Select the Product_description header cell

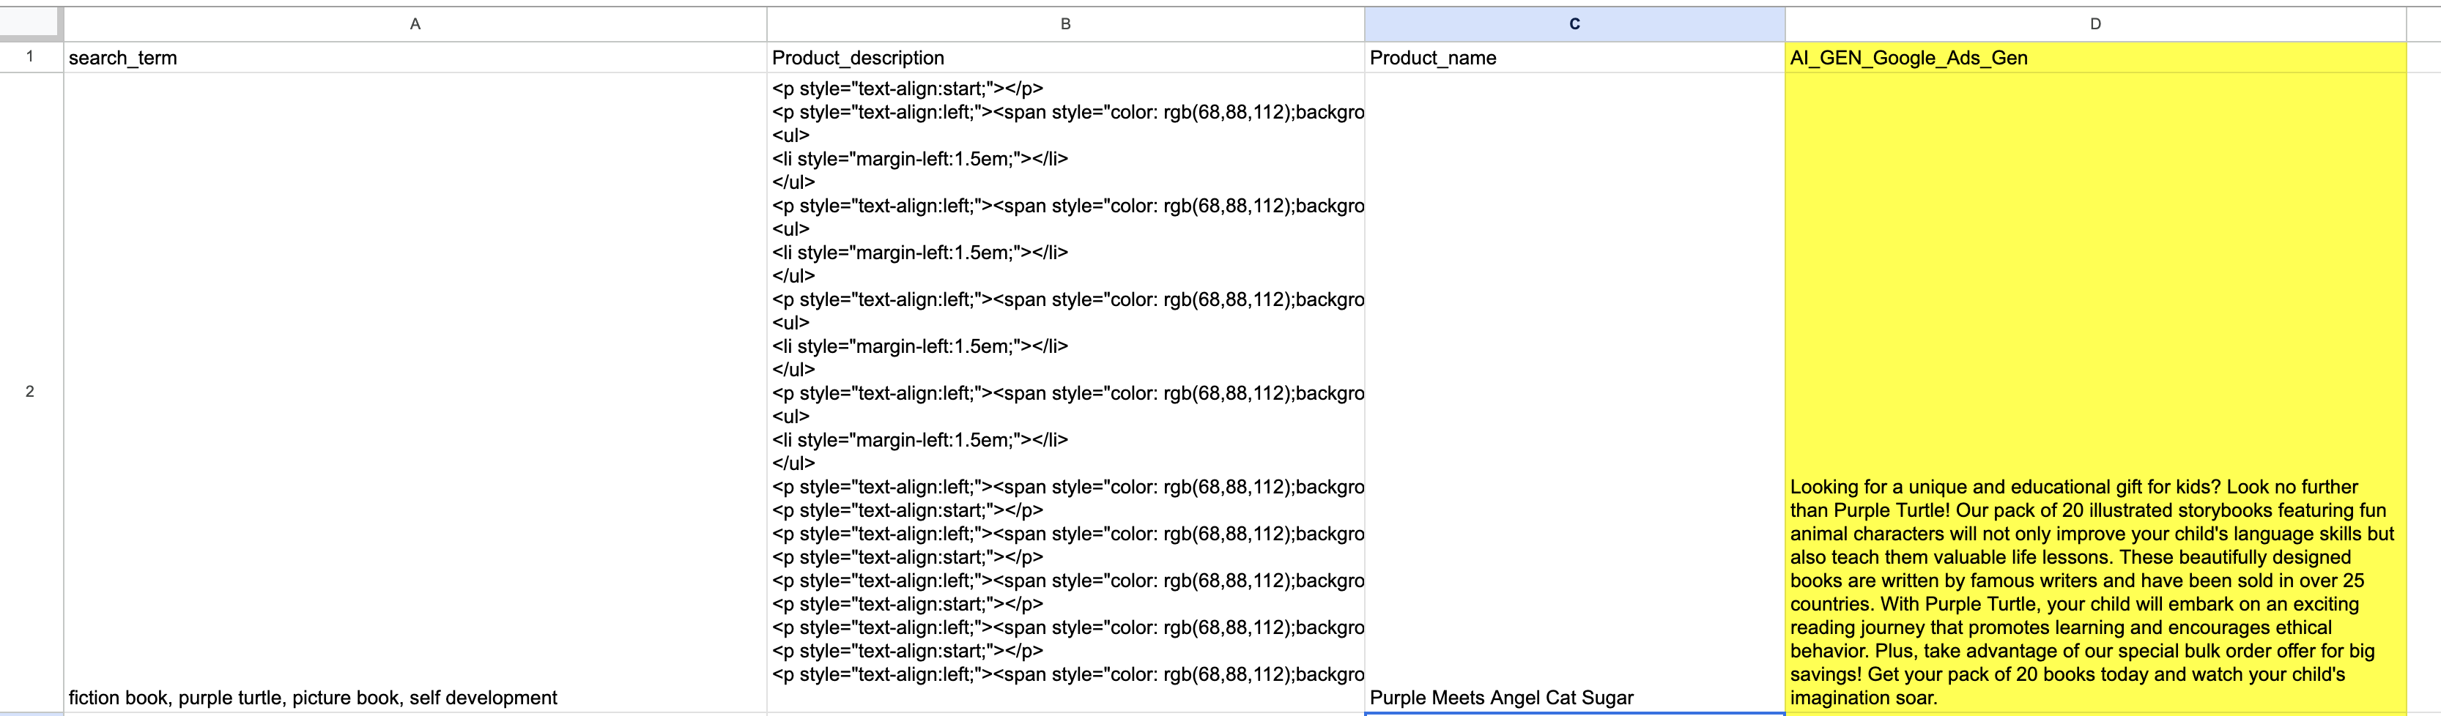coord(1065,58)
